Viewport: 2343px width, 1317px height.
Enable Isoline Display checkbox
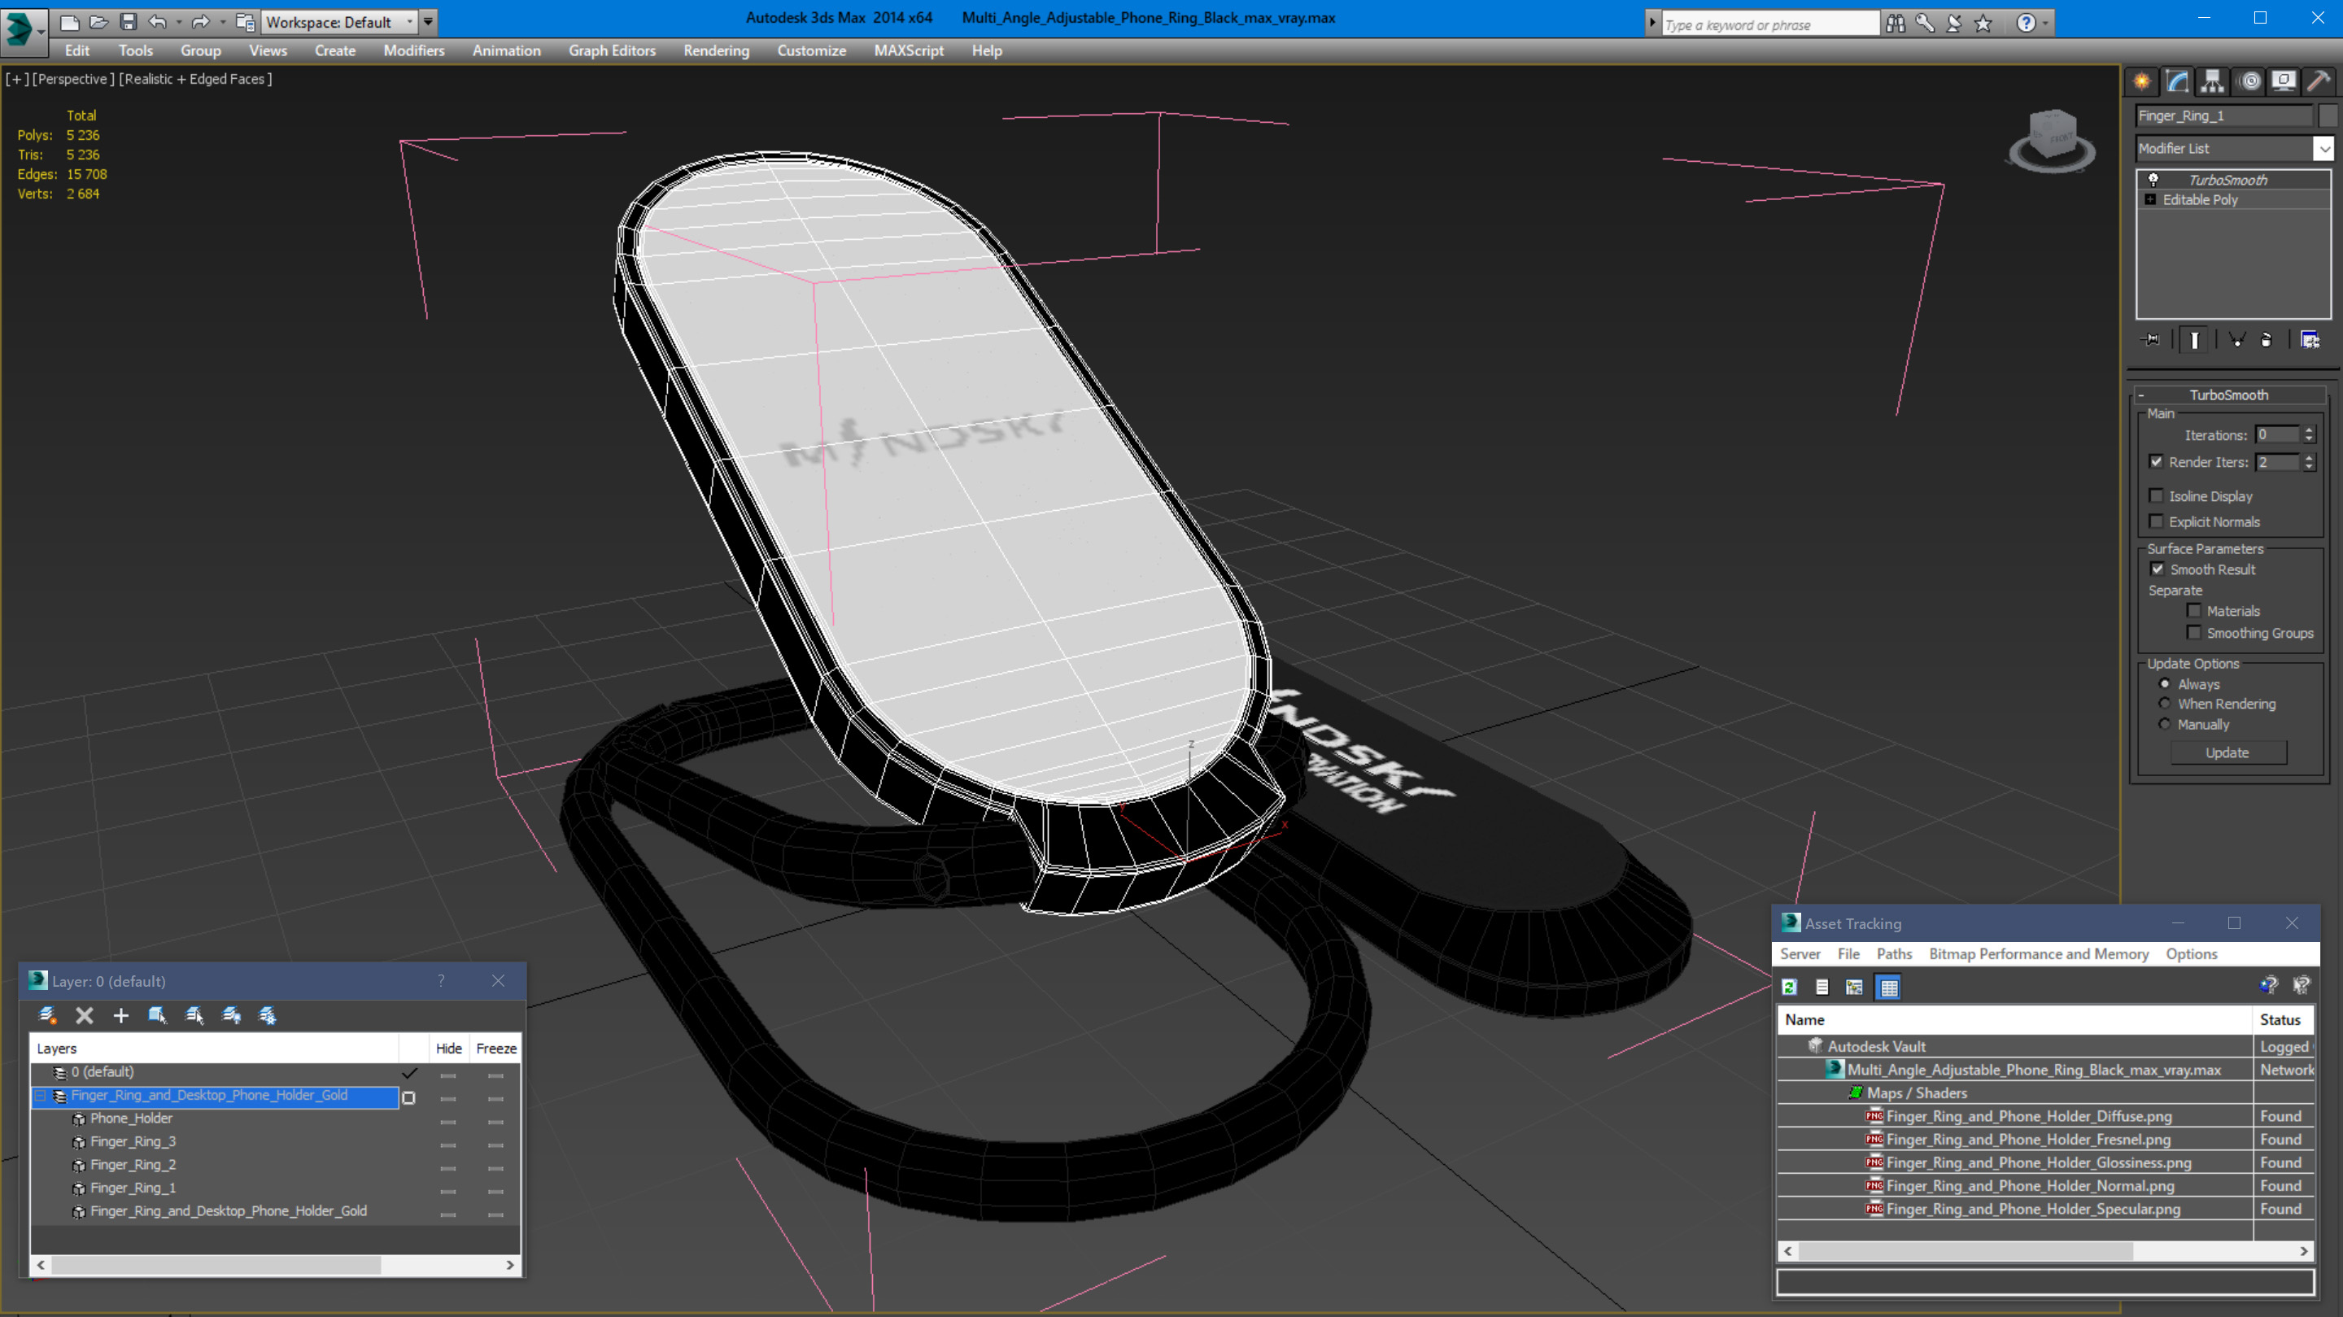pyautogui.click(x=2157, y=495)
